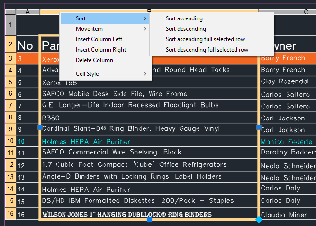
Task: Click 'Neola Schneider' in row 13
Action: (x=289, y=178)
